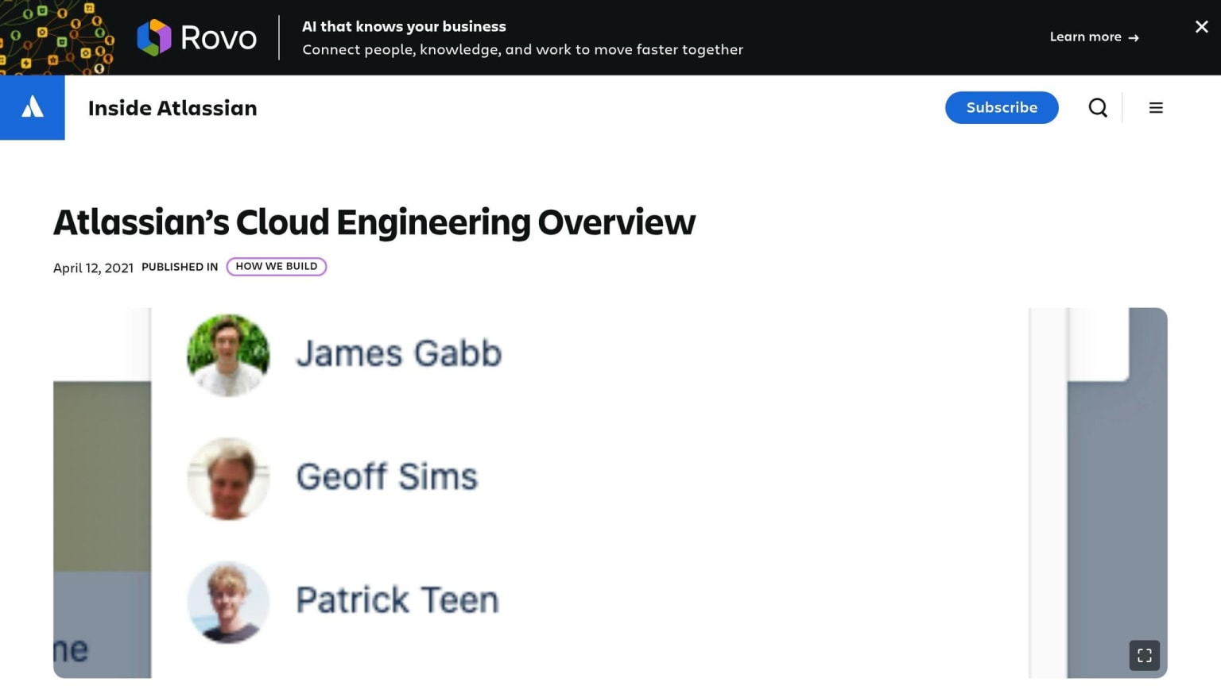Click the Subscribe button
This screenshot has width=1221, height=686.
[1002, 107]
